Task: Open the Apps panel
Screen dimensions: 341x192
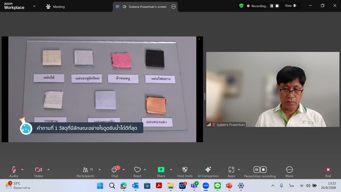Action: coord(231,172)
